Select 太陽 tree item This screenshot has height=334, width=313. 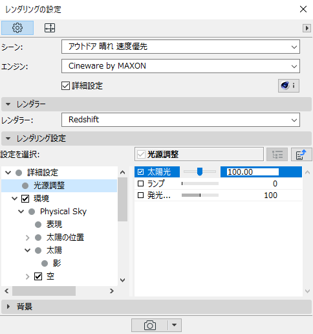coord(54,251)
